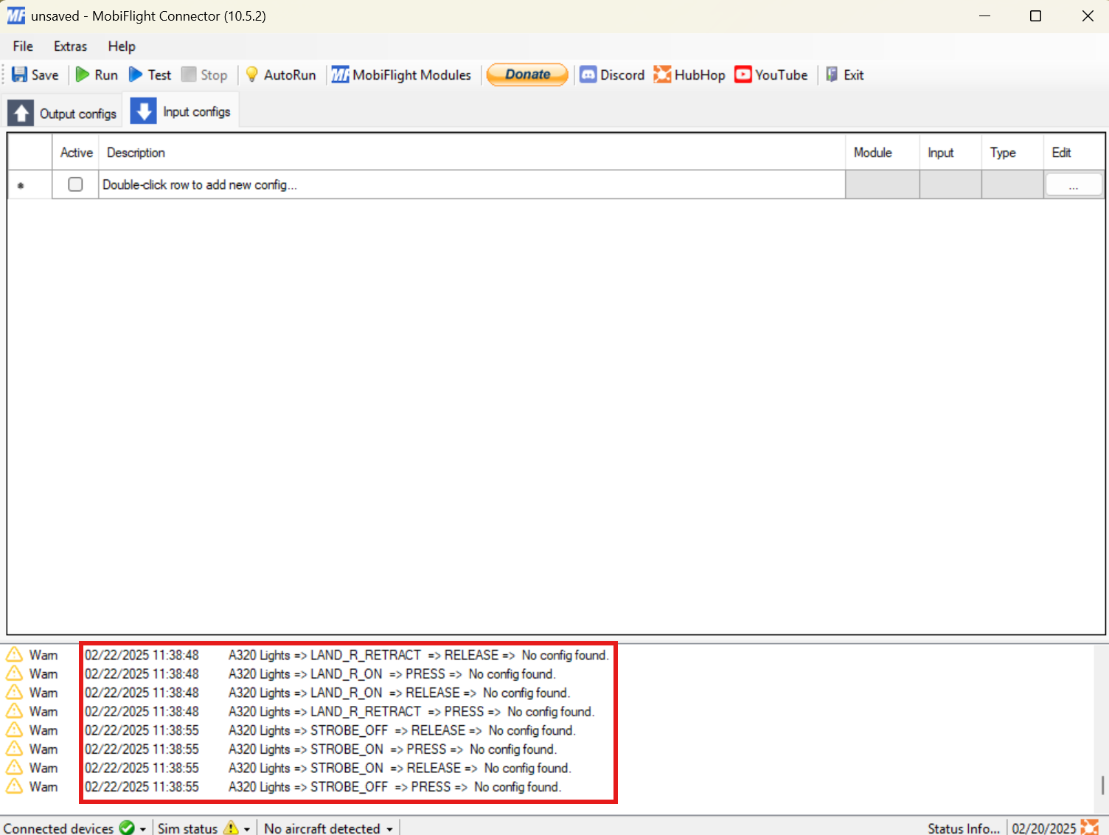Click the Sim status warning icon
1109x835 pixels.
[231, 828]
